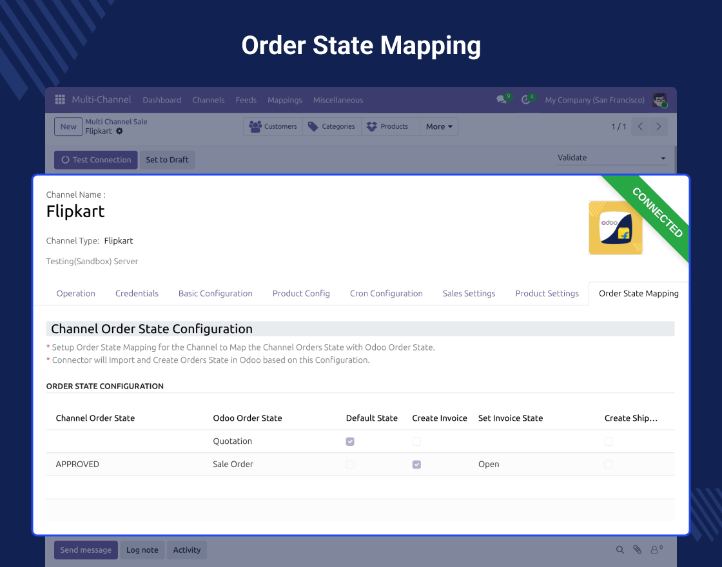This screenshot has height=567, width=722.
Task: Toggle Create Invoice checkbox in APPROVED row
Action: click(x=416, y=465)
